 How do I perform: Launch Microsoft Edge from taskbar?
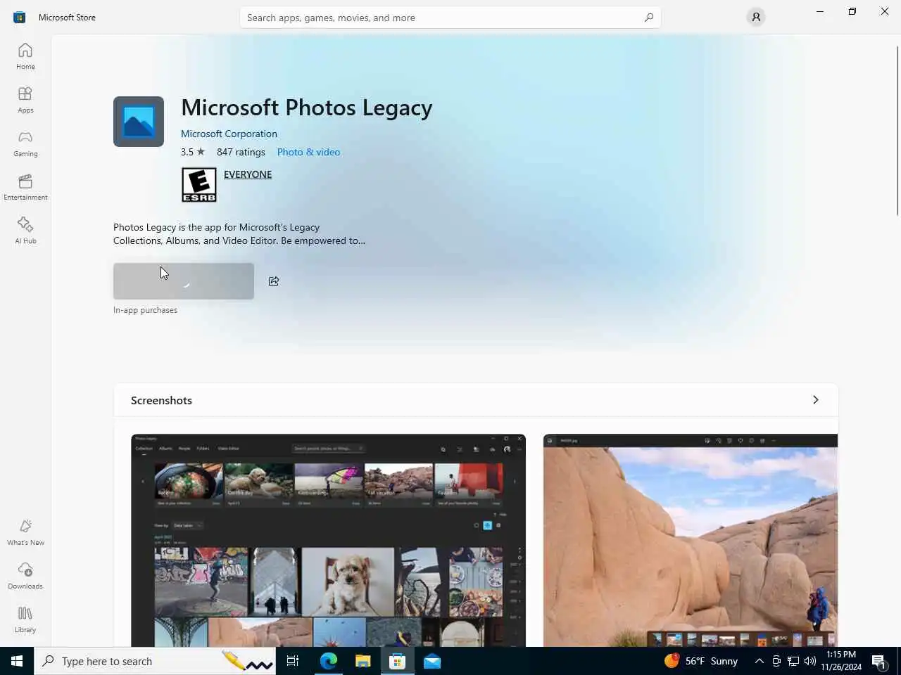[x=329, y=661]
